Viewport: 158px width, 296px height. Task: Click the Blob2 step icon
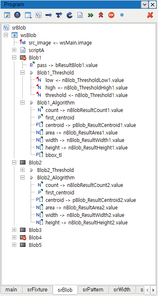(x=23, y=162)
